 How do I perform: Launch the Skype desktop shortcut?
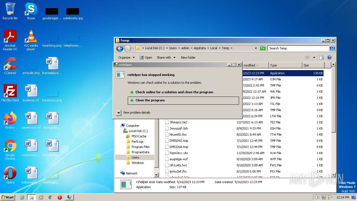(x=31, y=11)
